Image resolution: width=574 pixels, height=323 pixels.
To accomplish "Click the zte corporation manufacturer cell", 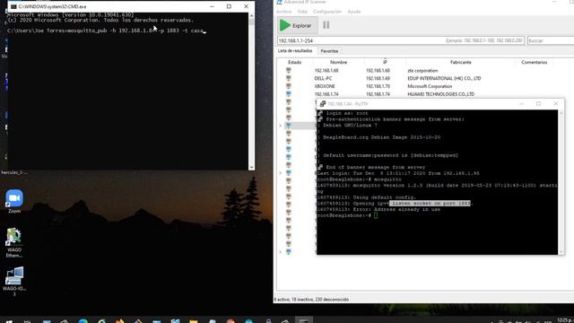I will coord(422,71).
